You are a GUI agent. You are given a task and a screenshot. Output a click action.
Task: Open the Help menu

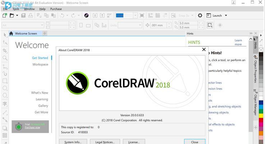click(42, 9)
